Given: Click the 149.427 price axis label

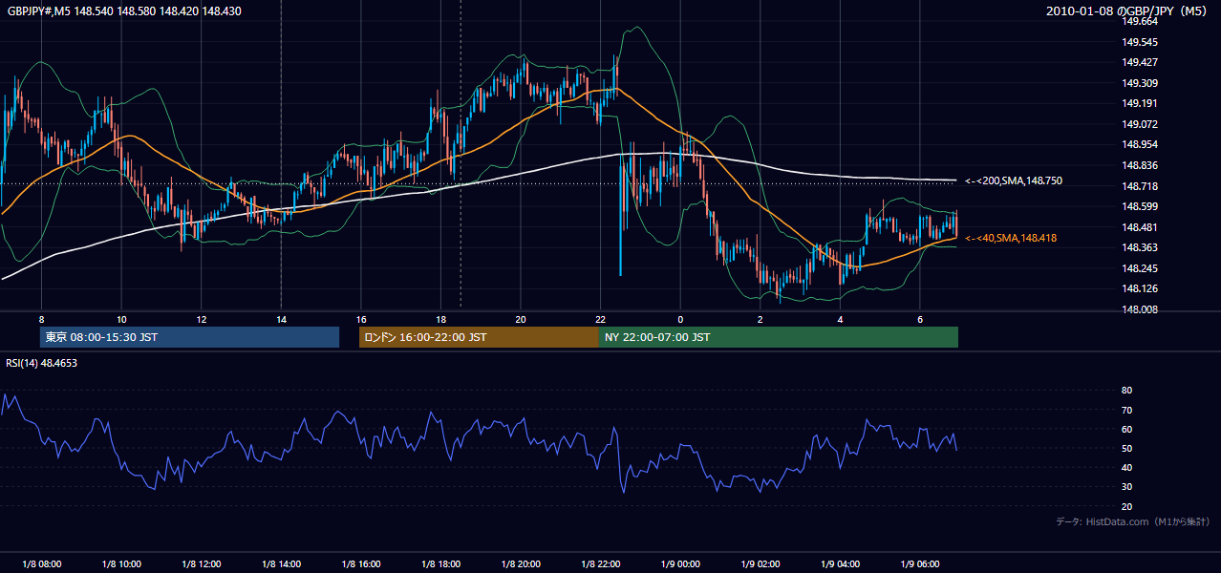Looking at the screenshot, I should coord(1140,63).
